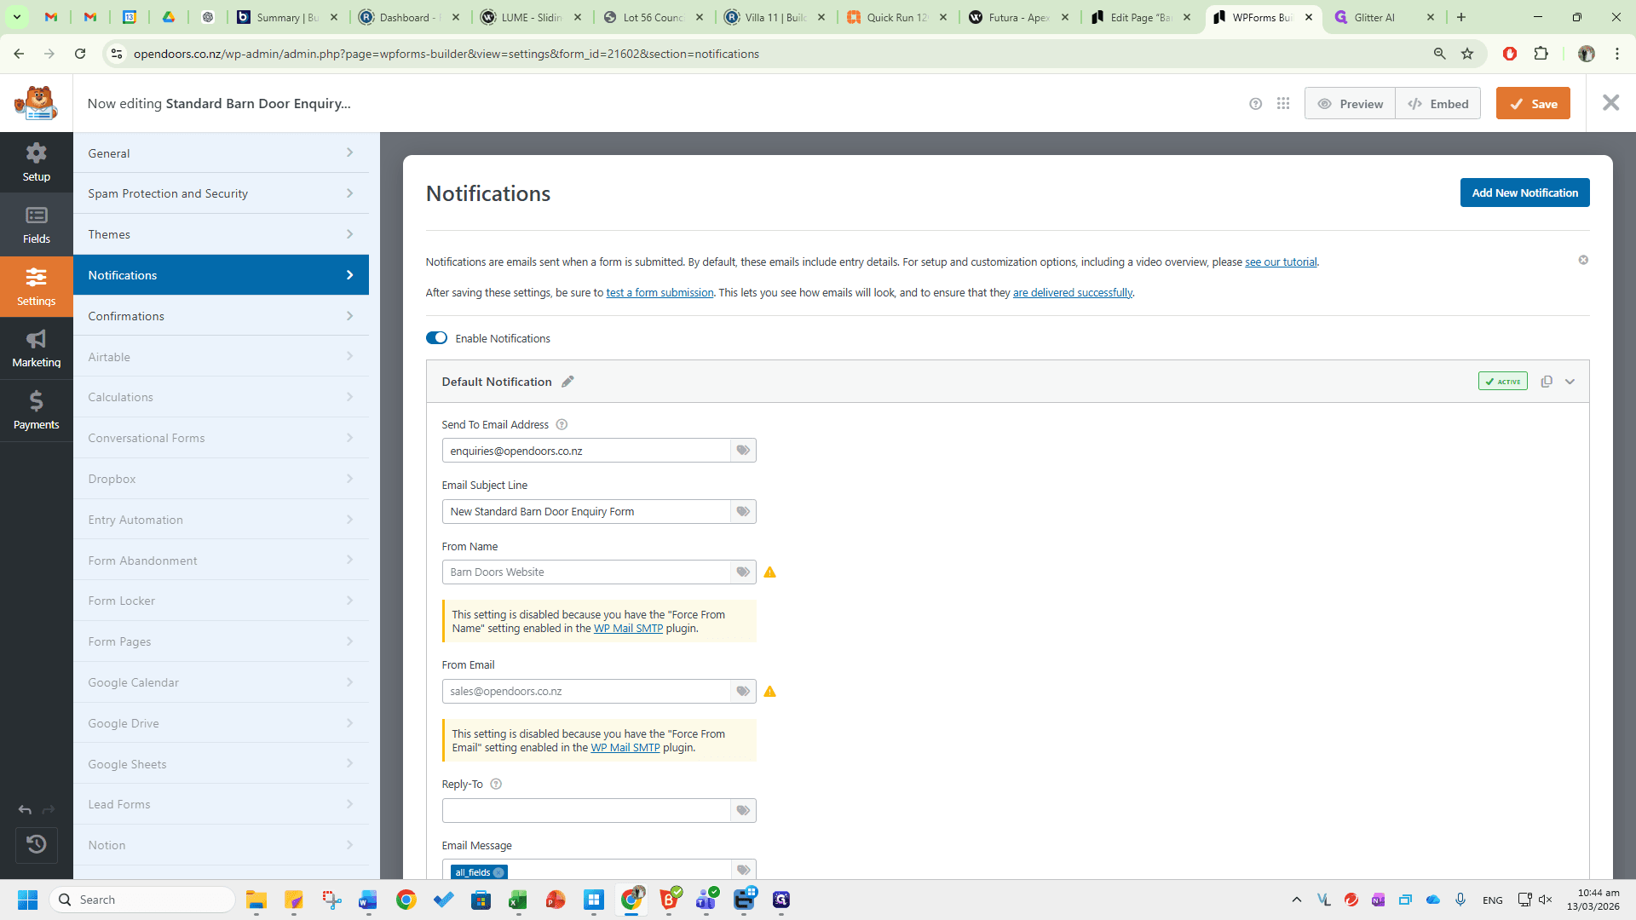Select the Notifications settings item

[221, 275]
